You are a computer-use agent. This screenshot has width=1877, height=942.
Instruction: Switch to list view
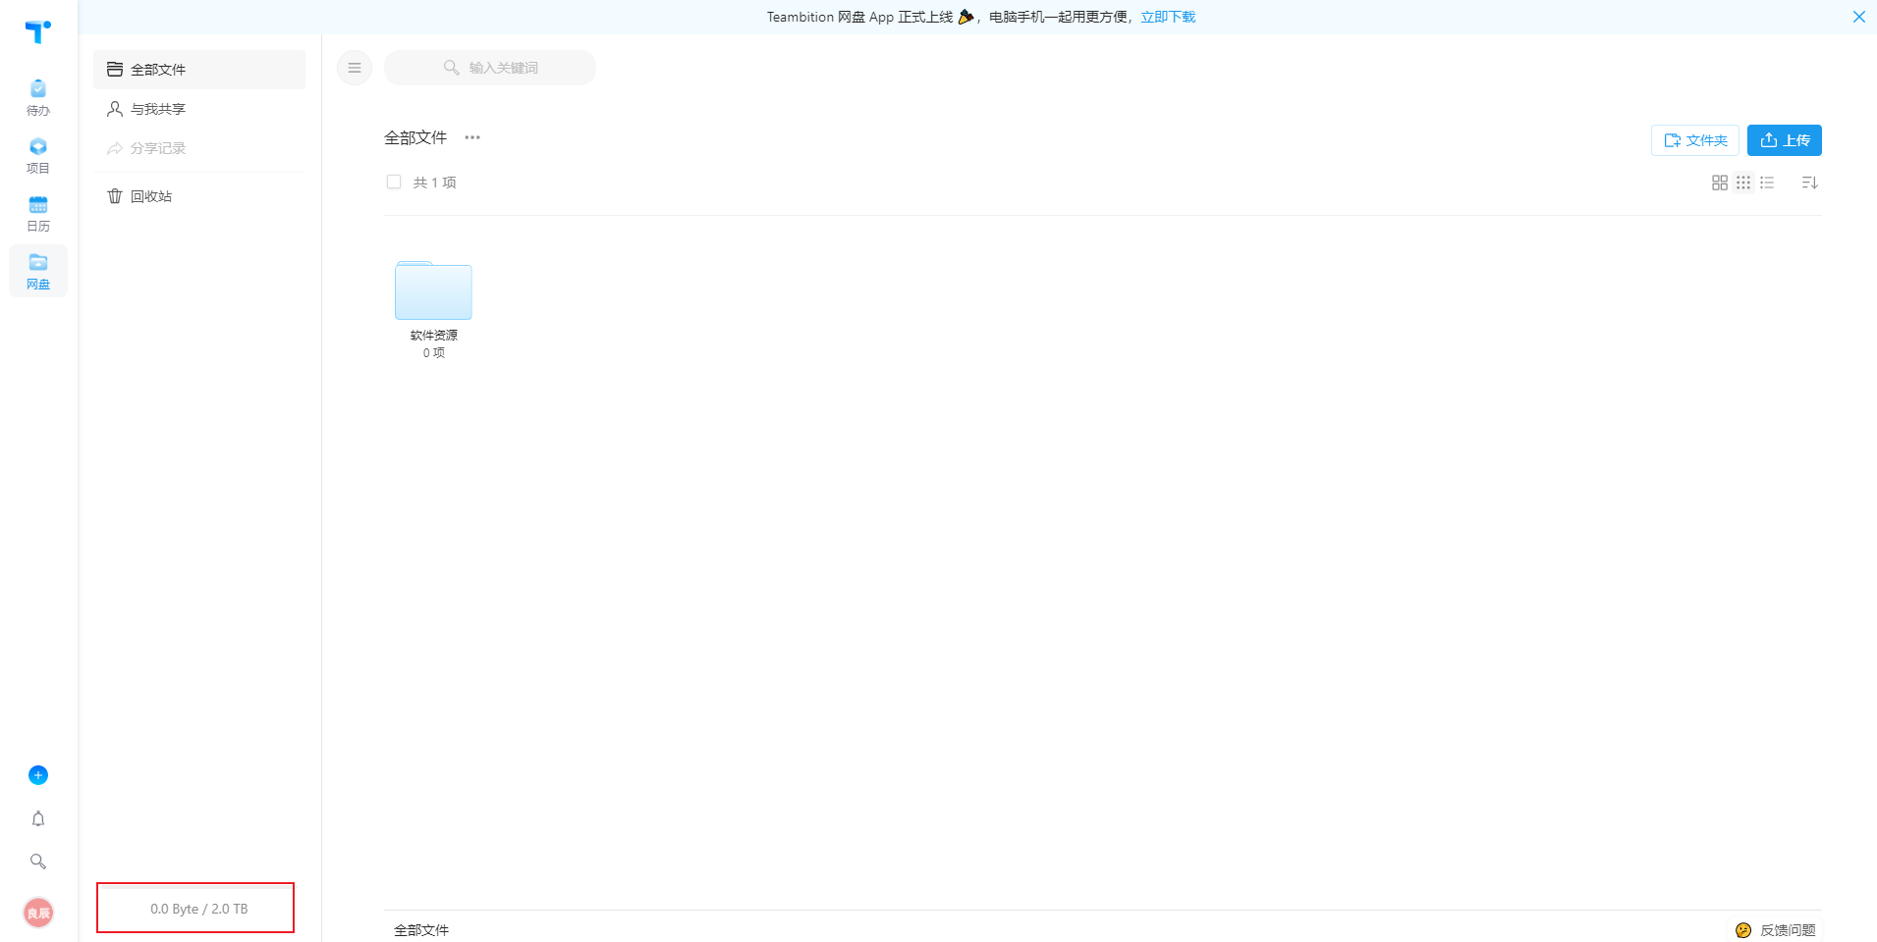click(1767, 183)
